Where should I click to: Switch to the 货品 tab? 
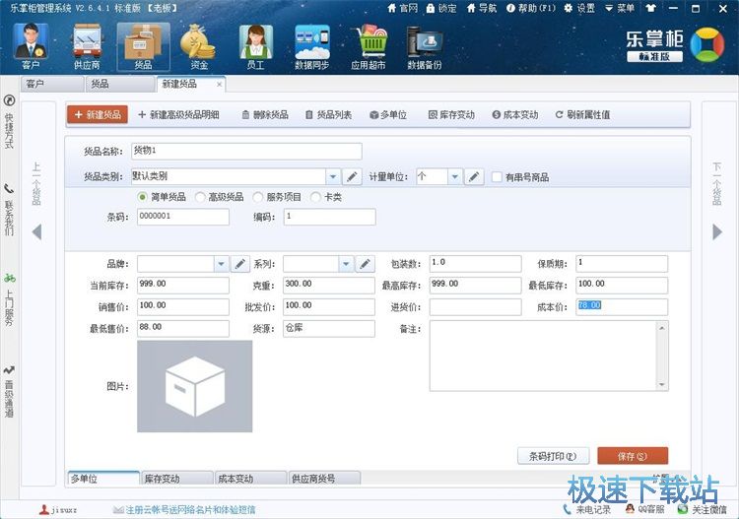click(119, 85)
